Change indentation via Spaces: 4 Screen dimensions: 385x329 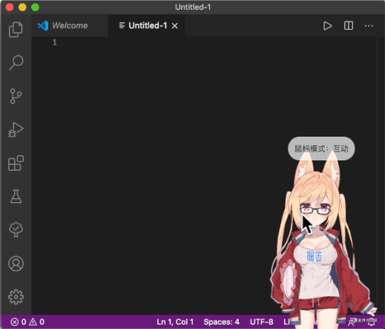[x=221, y=322]
